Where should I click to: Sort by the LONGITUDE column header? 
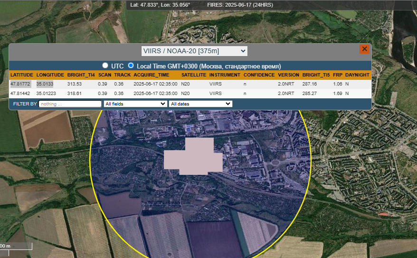[x=50, y=75]
